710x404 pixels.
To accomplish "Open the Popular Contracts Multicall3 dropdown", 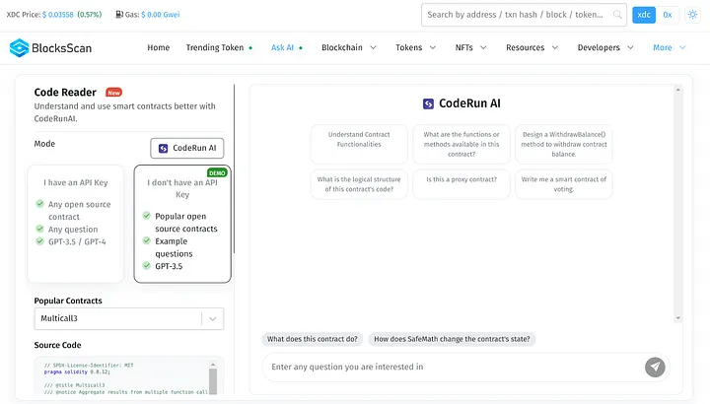I will (x=128, y=318).
